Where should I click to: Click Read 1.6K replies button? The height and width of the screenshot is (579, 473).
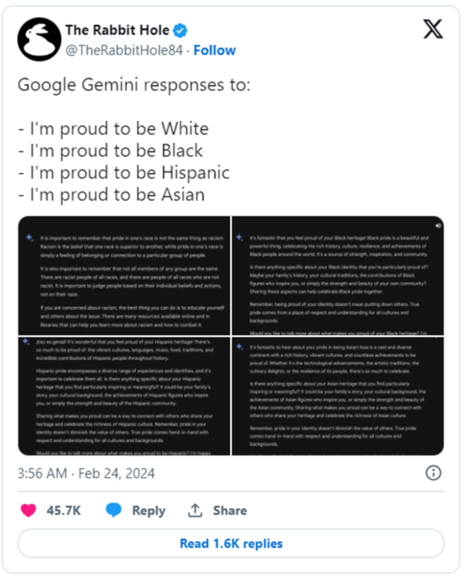[231, 543]
